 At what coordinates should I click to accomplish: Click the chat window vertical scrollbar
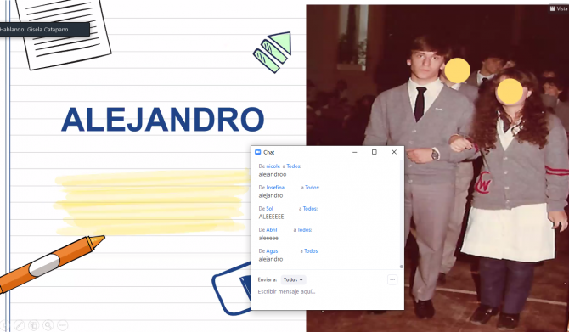[x=402, y=214]
